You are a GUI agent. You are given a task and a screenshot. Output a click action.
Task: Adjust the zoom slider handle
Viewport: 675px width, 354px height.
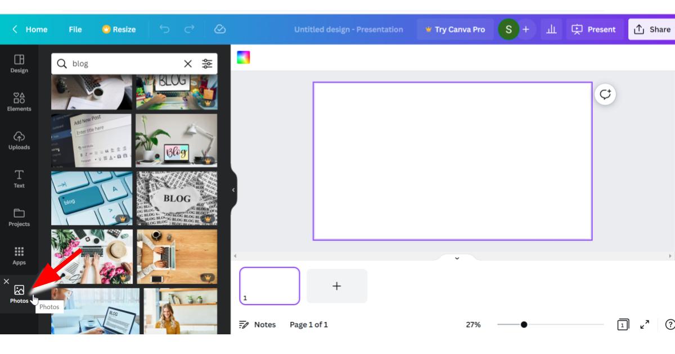(524, 324)
